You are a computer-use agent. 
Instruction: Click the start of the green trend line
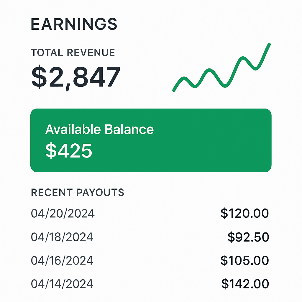pos(173,90)
